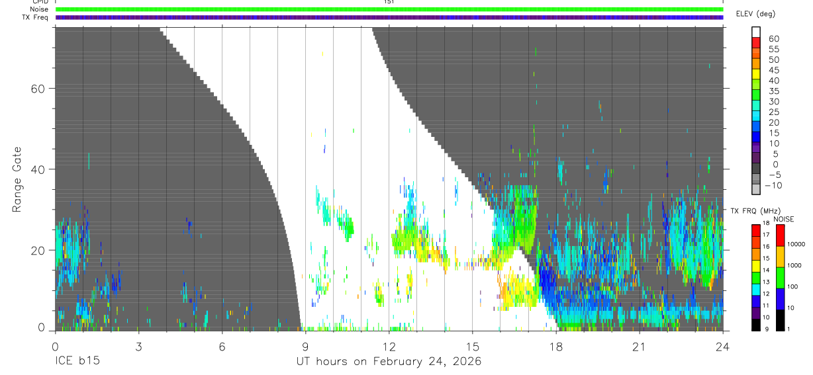This screenshot has height=375, width=813.
Task: Click the blue TX Freq strip above the plot
Action: (389, 17)
